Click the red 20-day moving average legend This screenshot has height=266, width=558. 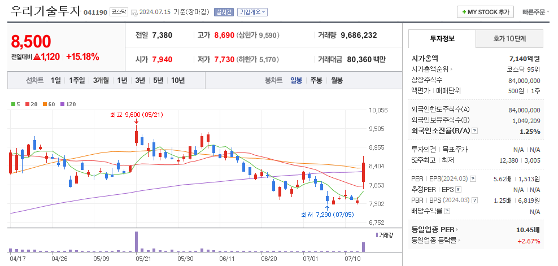tap(32, 104)
